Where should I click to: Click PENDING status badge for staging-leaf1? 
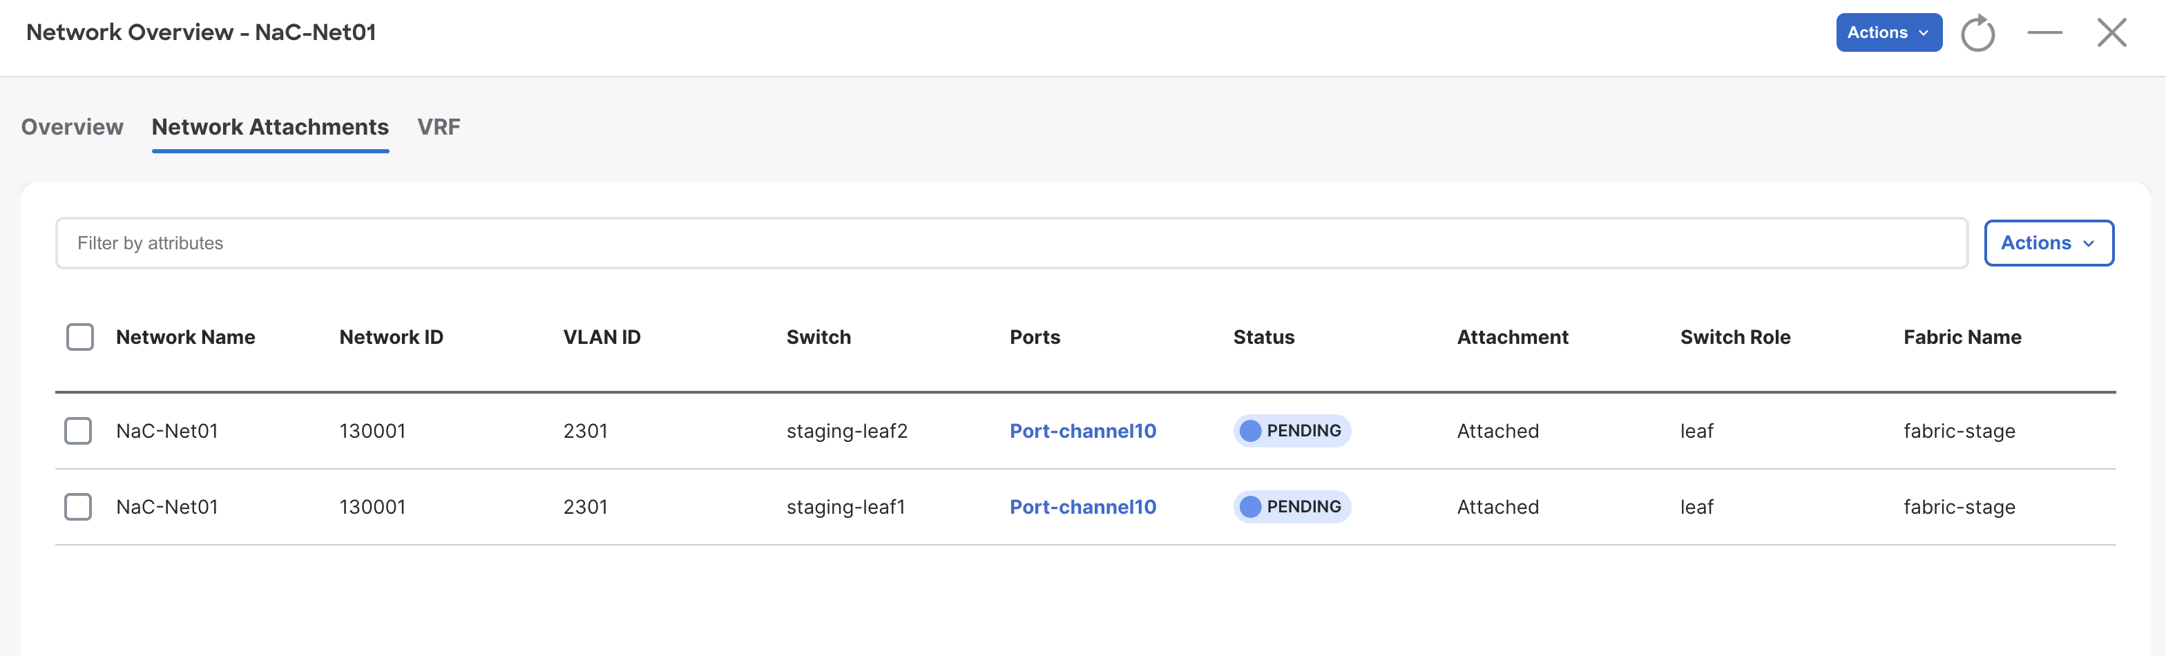coord(1292,507)
